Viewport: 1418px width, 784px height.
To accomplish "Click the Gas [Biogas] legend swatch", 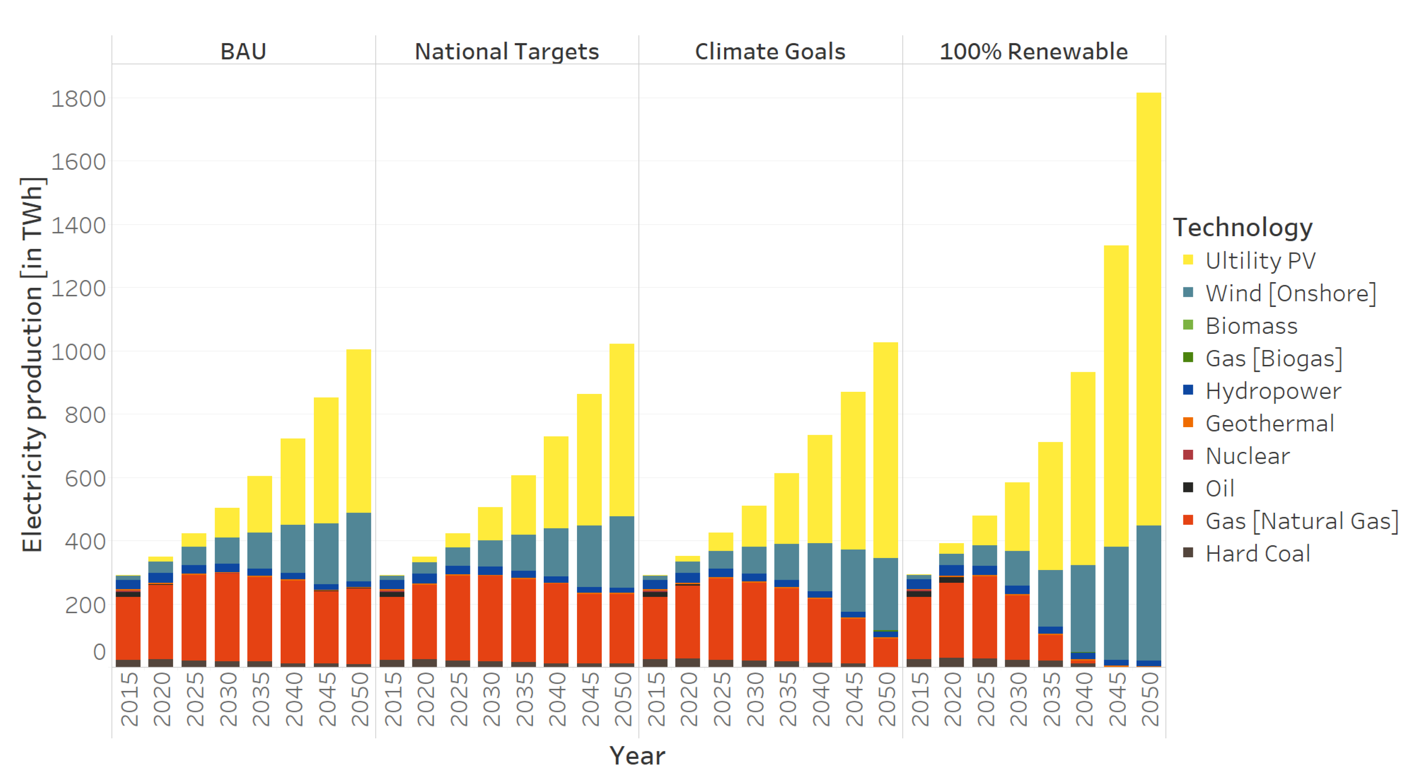I will (x=1188, y=357).
